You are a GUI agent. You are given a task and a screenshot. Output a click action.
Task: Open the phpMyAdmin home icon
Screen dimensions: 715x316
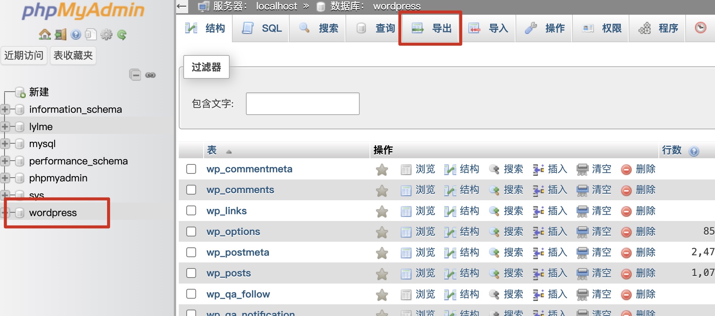45,35
